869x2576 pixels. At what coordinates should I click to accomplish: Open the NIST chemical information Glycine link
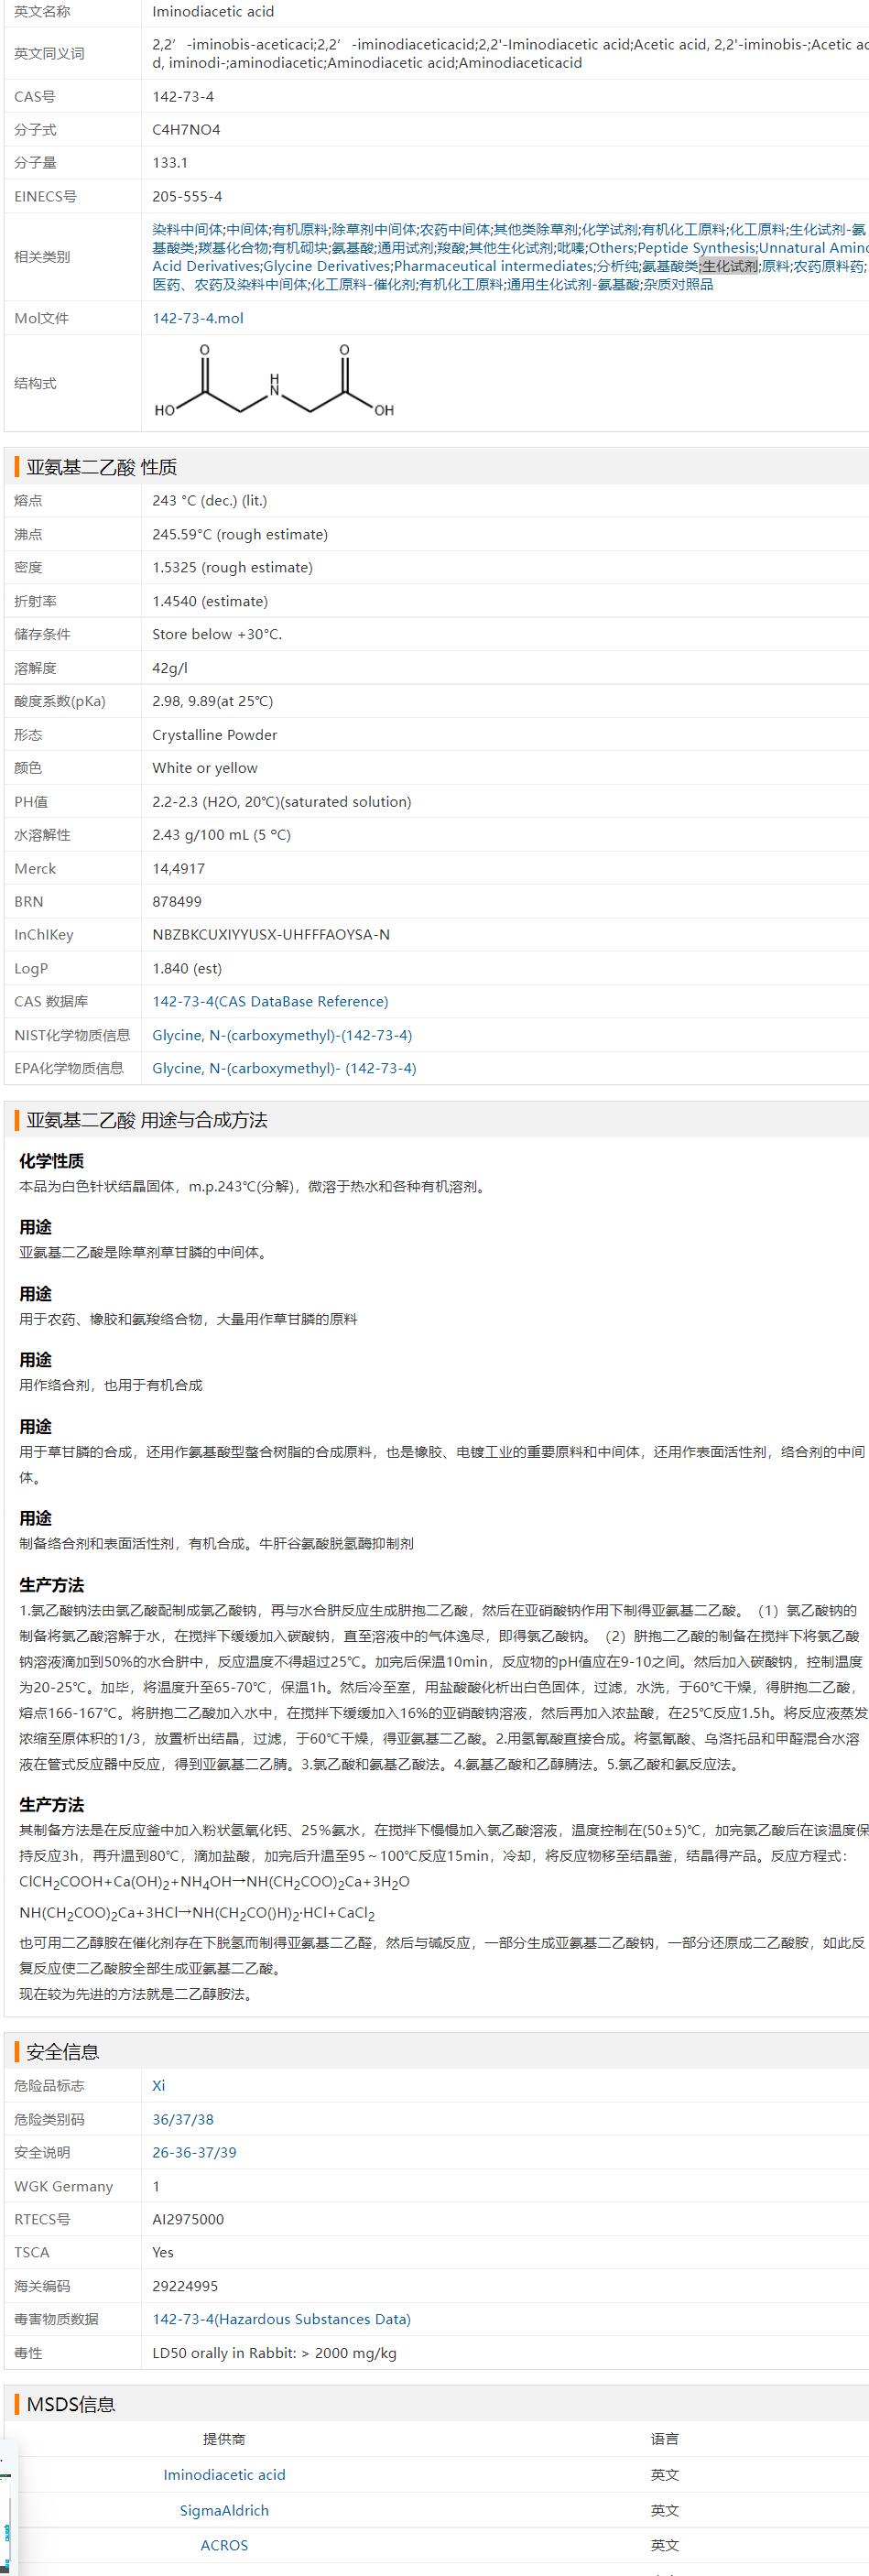pos(281,1035)
